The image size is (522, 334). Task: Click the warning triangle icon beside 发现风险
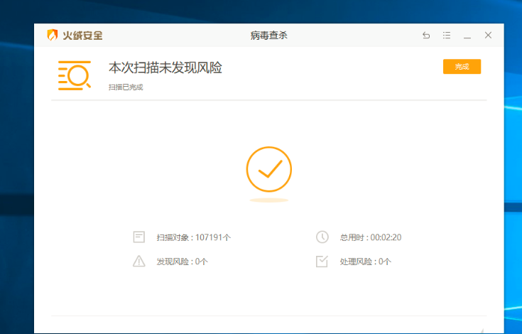pos(138,262)
